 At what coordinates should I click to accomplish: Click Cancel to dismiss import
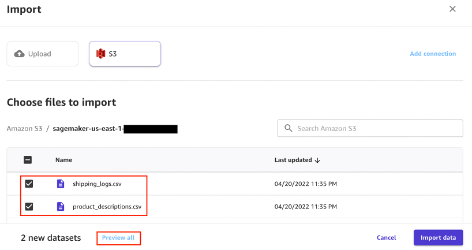pyautogui.click(x=386, y=237)
